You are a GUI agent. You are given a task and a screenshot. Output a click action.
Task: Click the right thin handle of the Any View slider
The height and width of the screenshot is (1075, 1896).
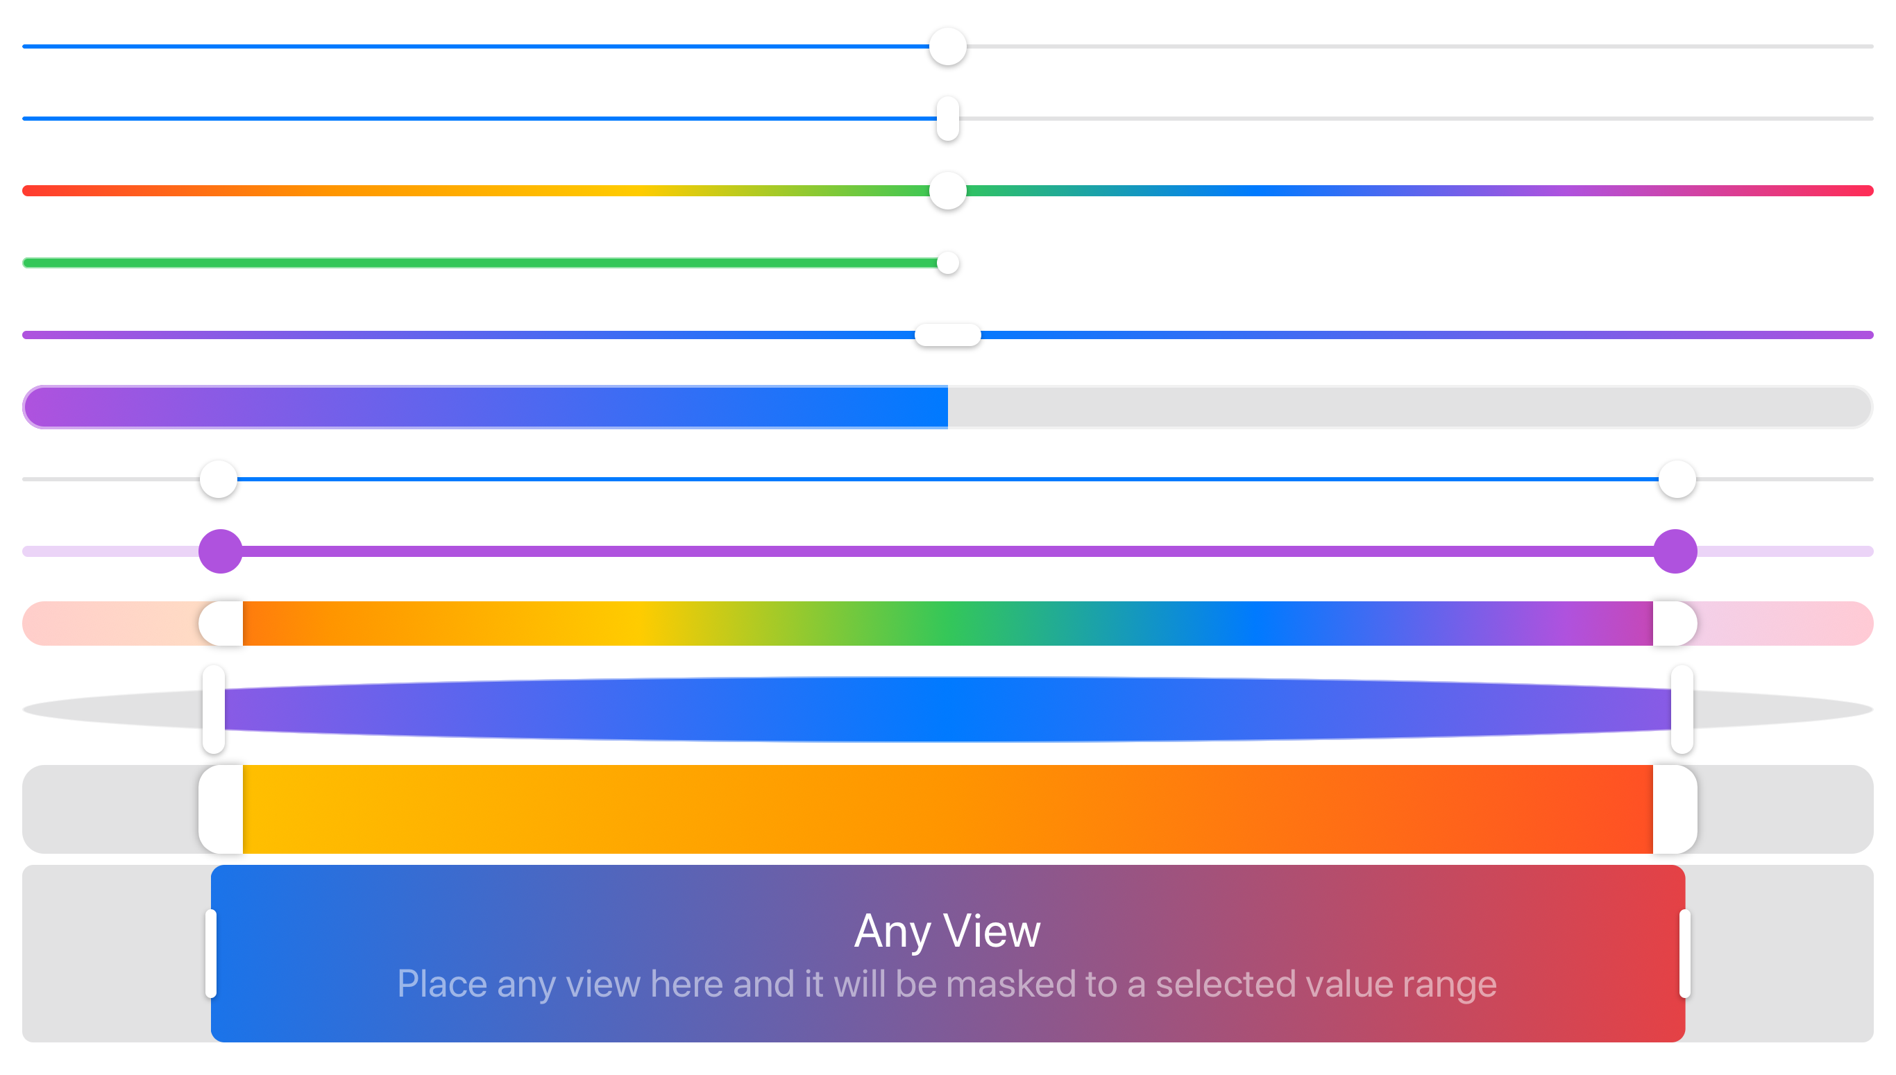pos(1685,954)
